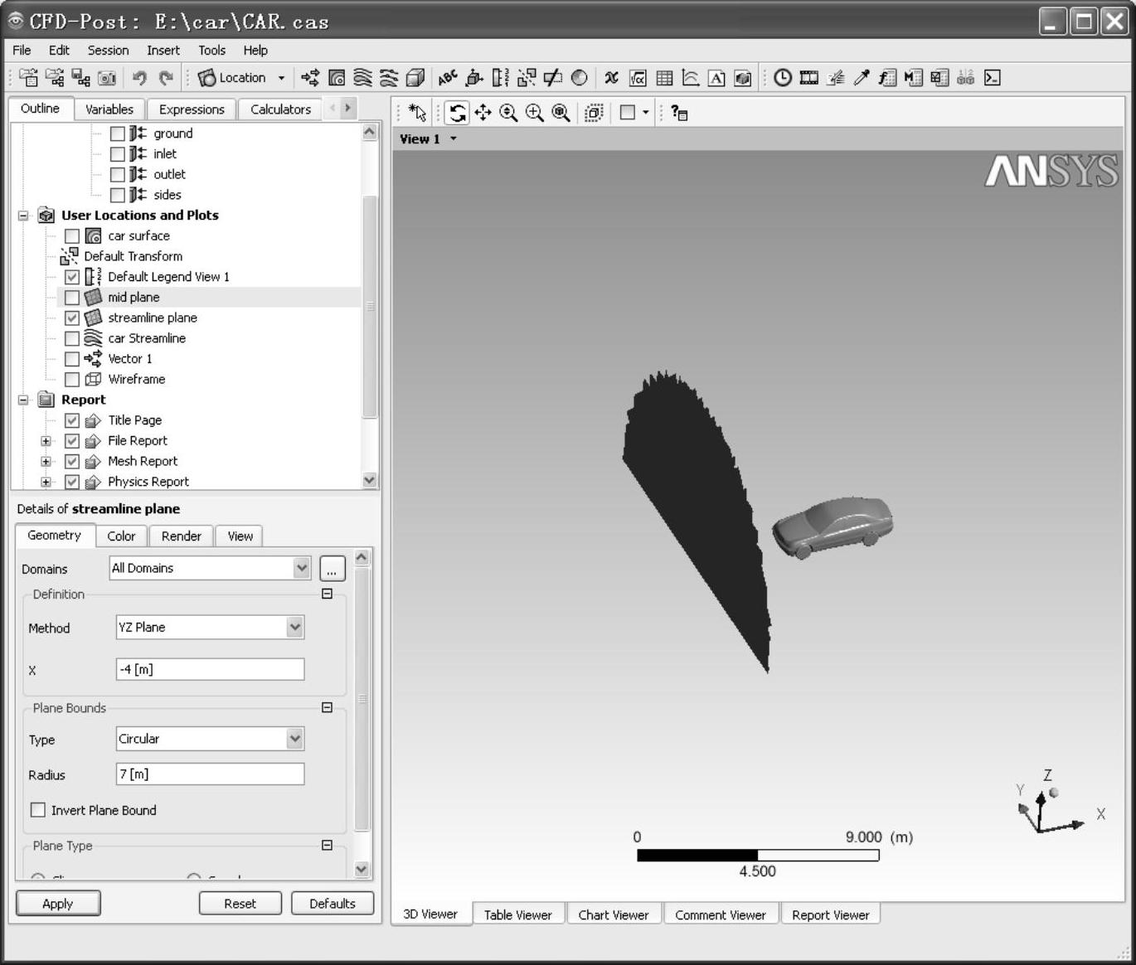Screen dimensions: 1136x965
Task: Open the Animation filmstrip icon
Action: pos(808,78)
